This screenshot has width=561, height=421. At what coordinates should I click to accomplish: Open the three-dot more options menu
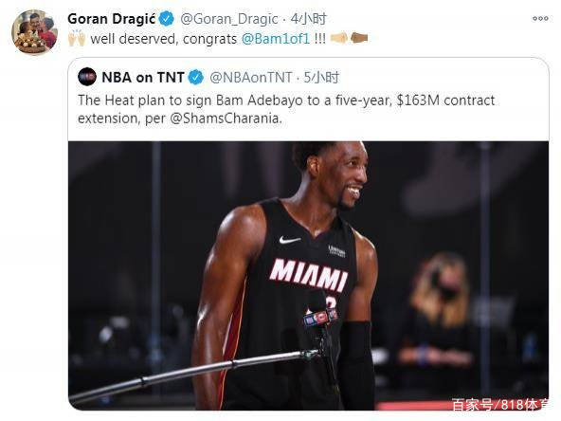[540, 19]
